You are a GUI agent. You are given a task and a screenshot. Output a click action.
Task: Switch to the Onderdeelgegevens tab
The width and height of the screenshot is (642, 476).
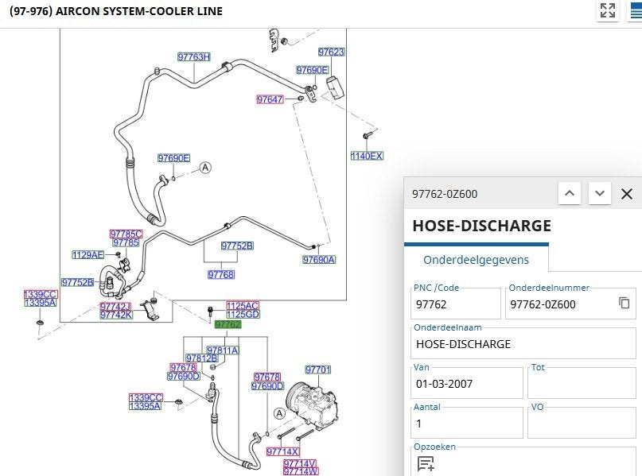(x=477, y=260)
